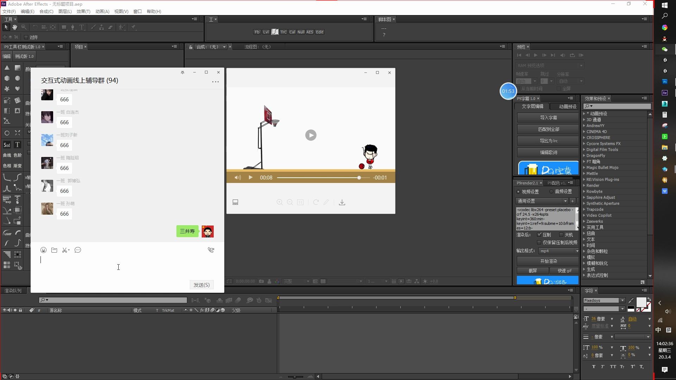The image size is (676, 380).
Task: Expand the Trapcode effects category
Action: click(x=584, y=209)
